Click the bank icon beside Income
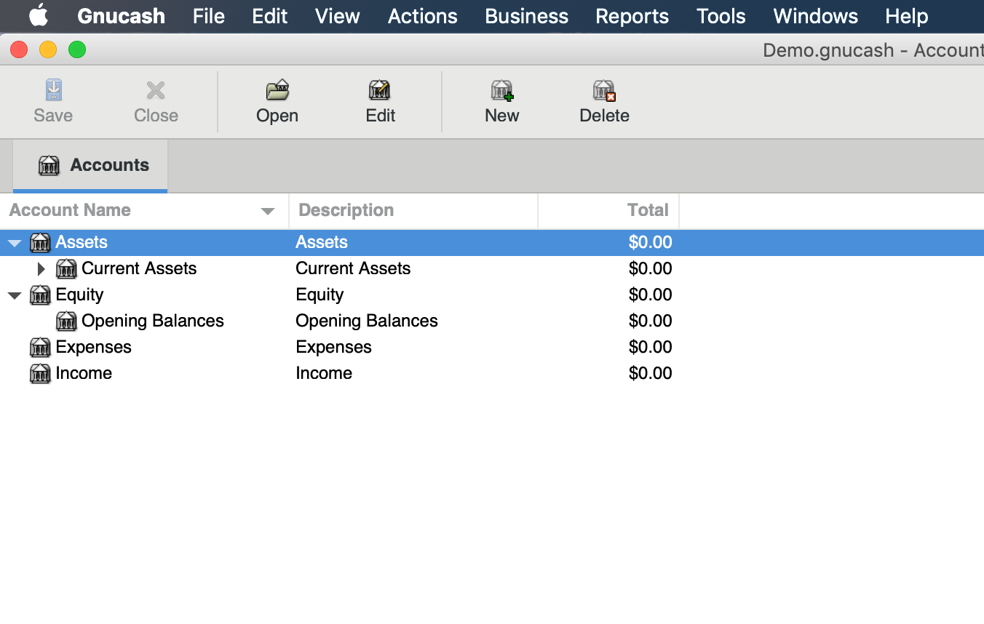 [x=40, y=373]
